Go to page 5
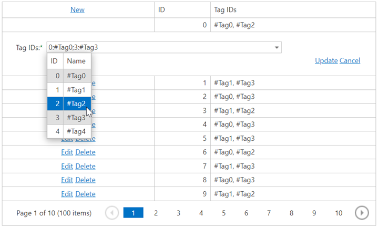 [224, 213]
